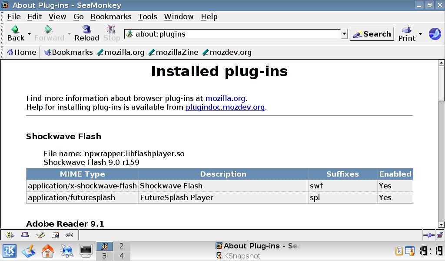Expand the Print options dropdown arrow
Screen dimensions: 445x261
pyautogui.click(x=420, y=34)
